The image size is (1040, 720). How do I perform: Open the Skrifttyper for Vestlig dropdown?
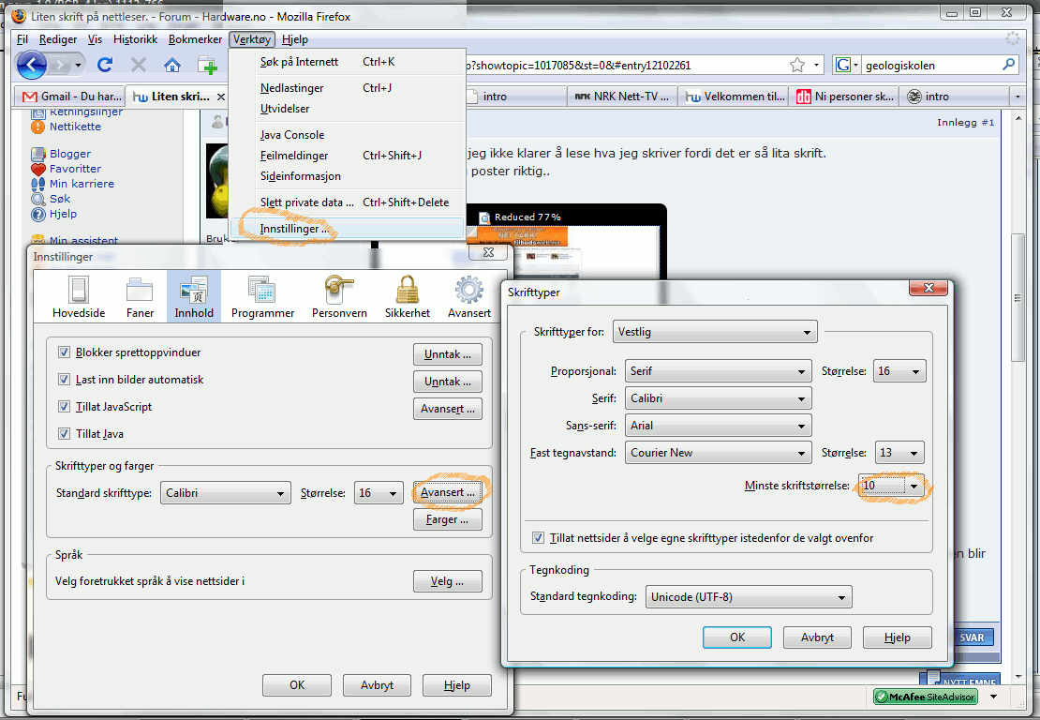715,332
